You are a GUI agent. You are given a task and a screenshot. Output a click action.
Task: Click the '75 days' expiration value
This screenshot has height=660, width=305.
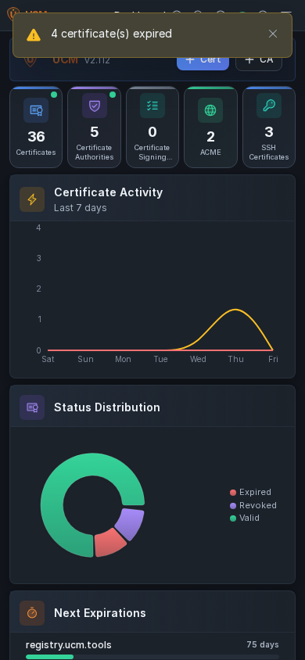pos(263,645)
